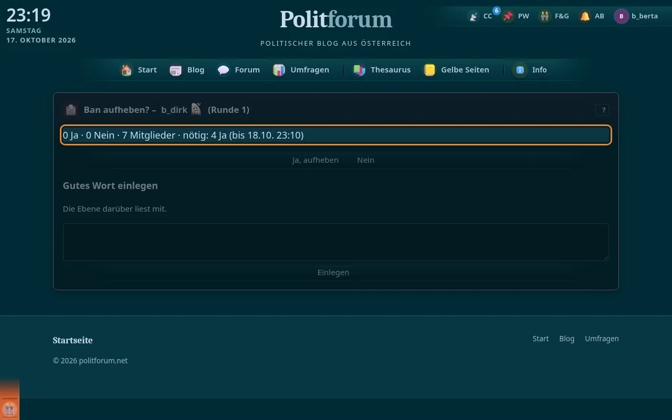
Task: Click the b_berta avatar circle
Action: [622, 16]
